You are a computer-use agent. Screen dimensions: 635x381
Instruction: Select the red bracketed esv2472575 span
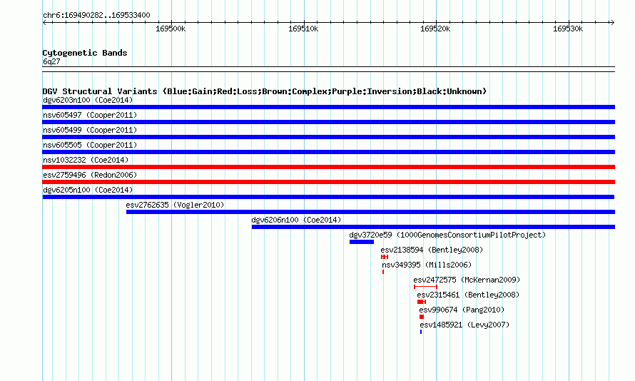tap(426, 287)
